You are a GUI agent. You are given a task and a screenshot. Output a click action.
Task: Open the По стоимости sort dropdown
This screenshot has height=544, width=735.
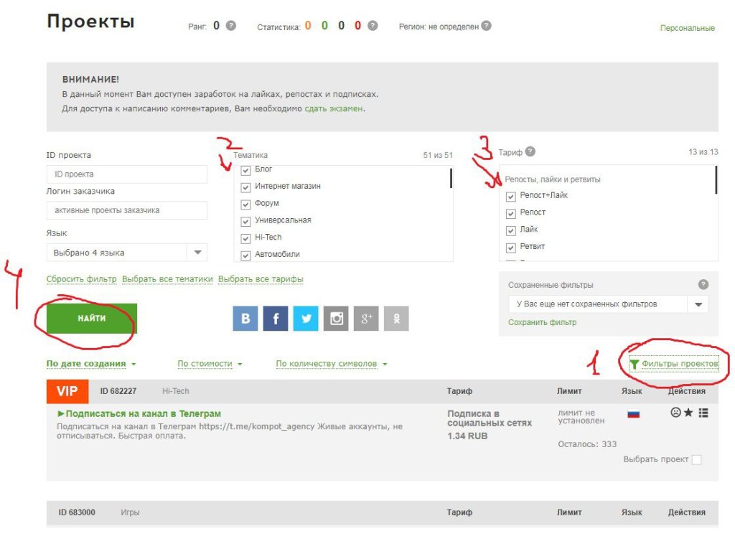[x=210, y=364]
